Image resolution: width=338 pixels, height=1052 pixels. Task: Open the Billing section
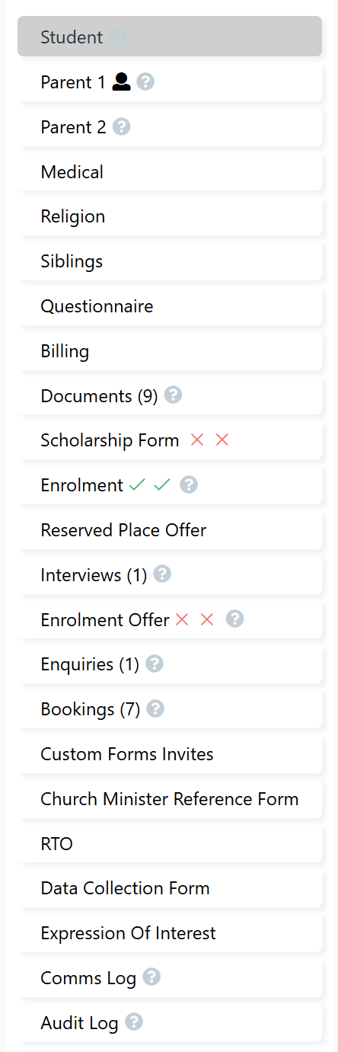pos(171,351)
